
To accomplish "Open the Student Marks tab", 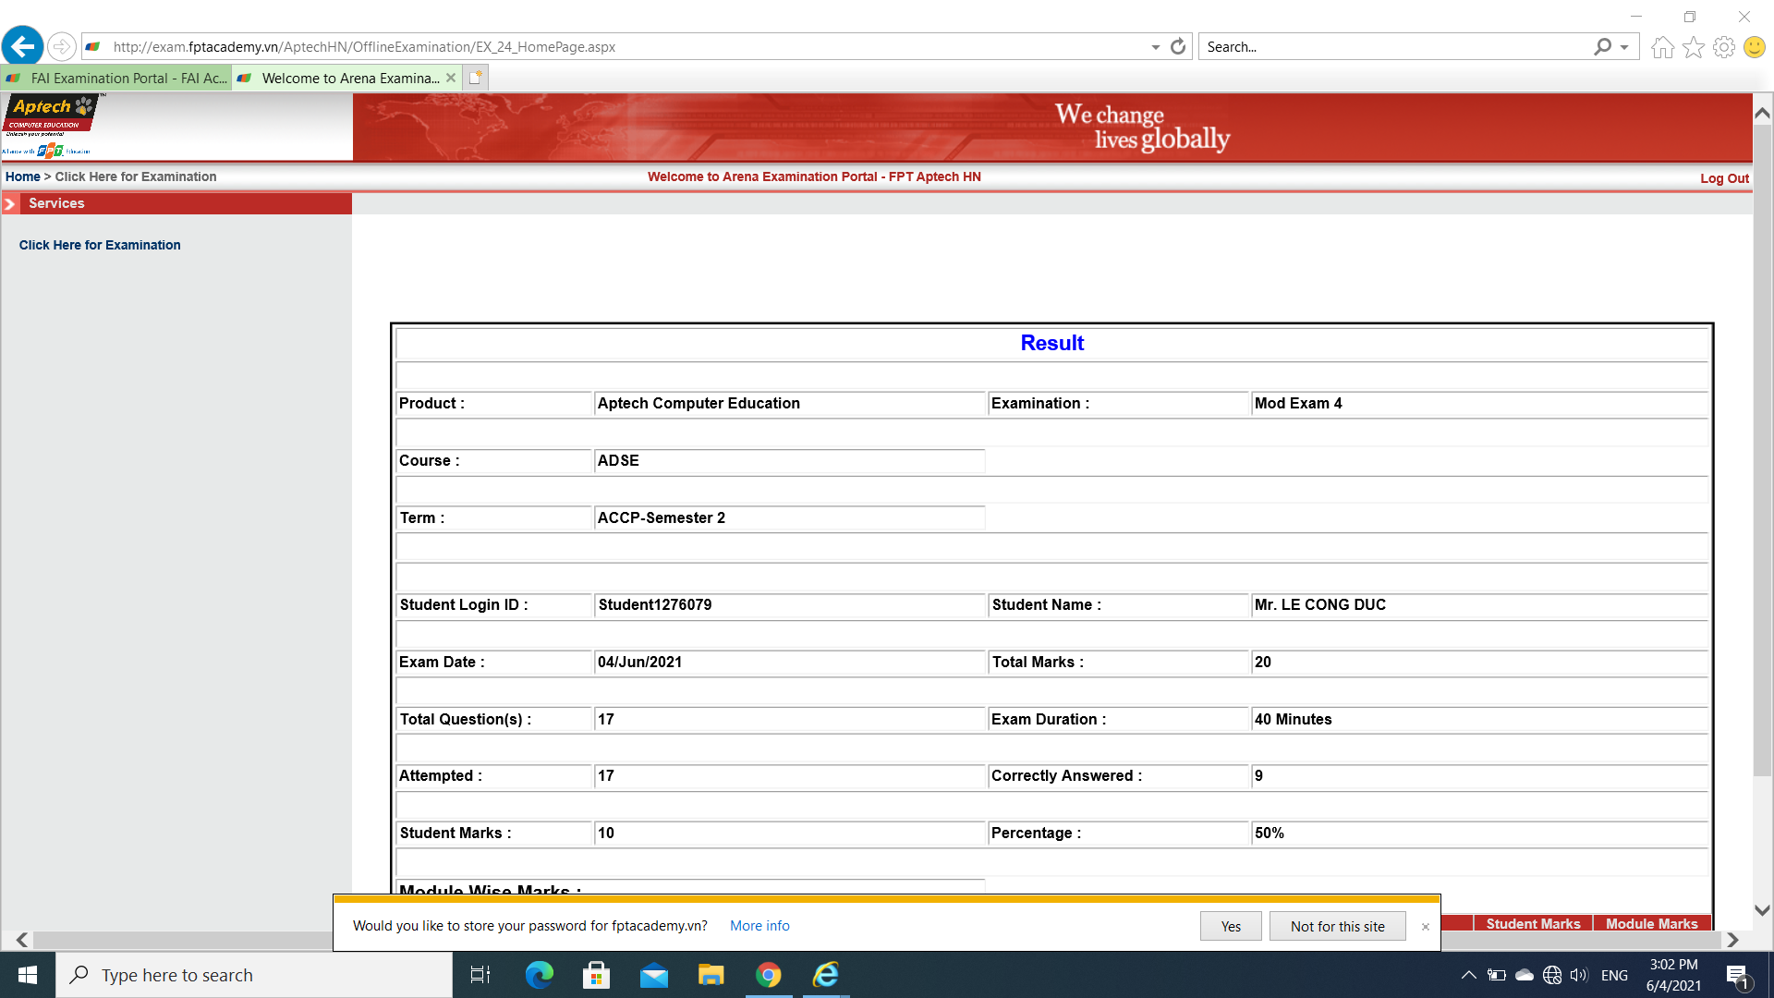I will [1533, 923].
